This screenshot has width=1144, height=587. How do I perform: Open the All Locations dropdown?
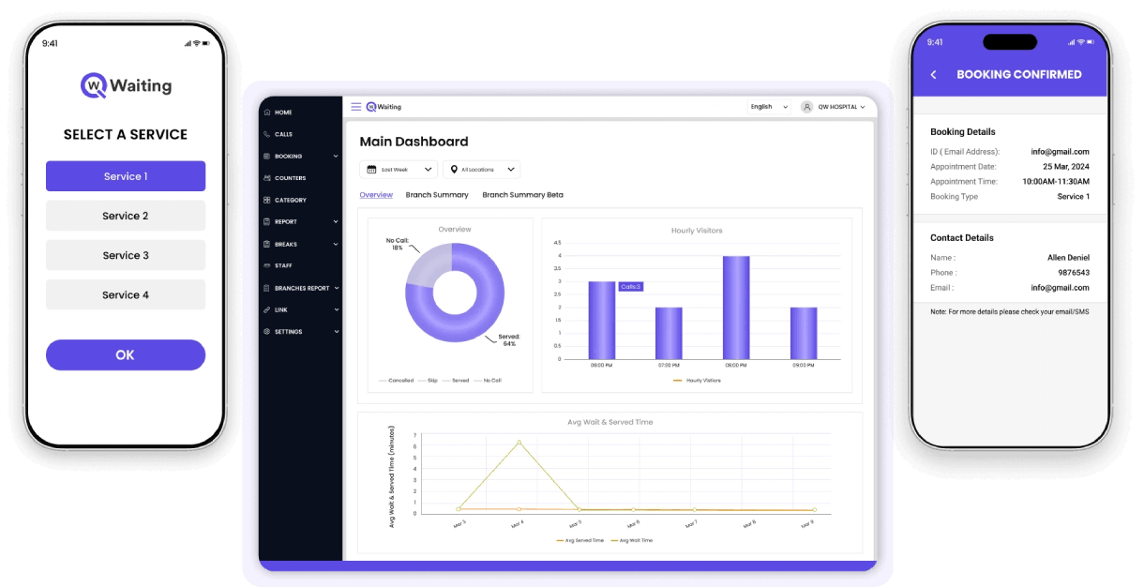point(482,170)
